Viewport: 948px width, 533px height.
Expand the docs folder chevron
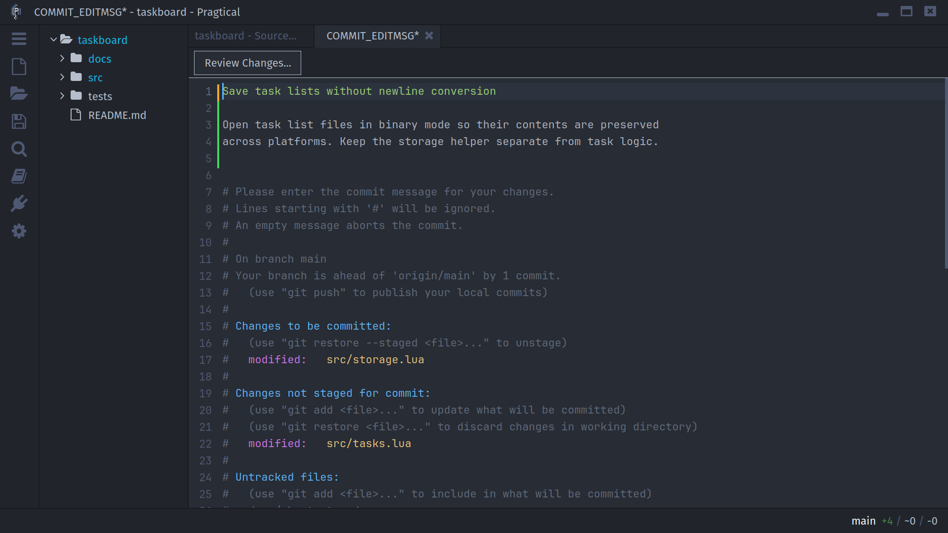coord(62,58)
